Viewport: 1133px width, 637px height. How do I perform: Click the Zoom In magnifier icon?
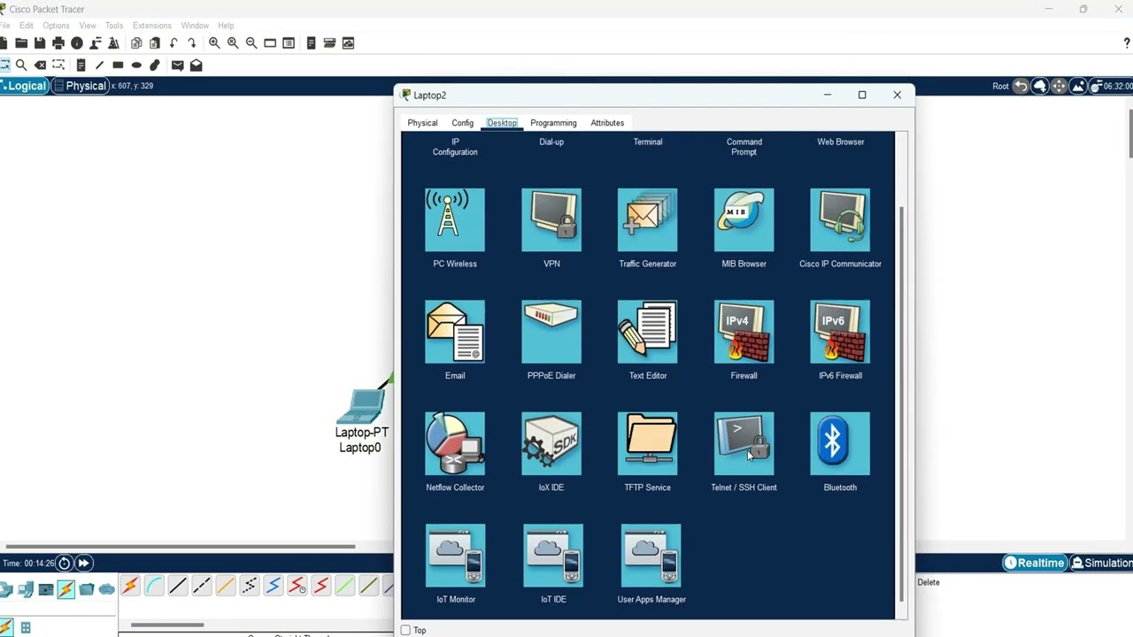(214, 42)
